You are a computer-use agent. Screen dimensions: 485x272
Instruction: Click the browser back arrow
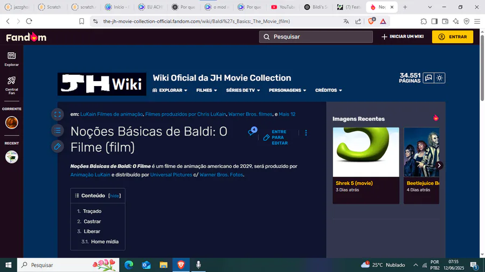pyautogui.click(x=8, y=22)
